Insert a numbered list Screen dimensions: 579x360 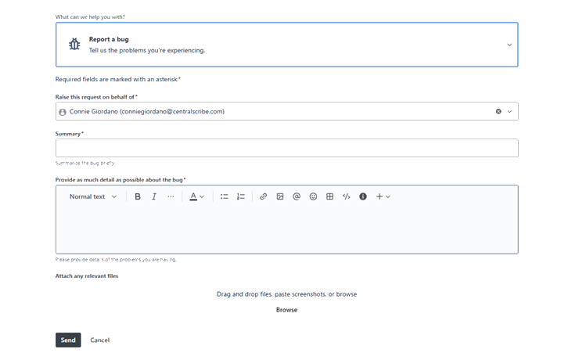(x=241, y=196)
